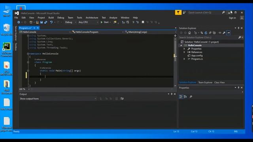Open the Architecture menu
Viewport: 253px width, 142px height.
92,18
